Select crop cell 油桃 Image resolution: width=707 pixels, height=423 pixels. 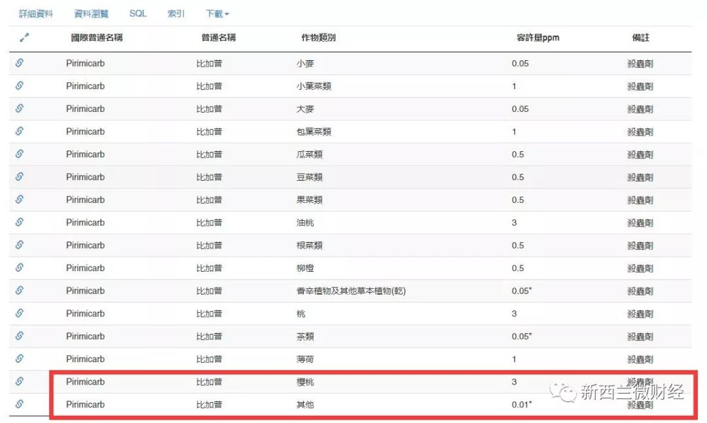[305, 223]
